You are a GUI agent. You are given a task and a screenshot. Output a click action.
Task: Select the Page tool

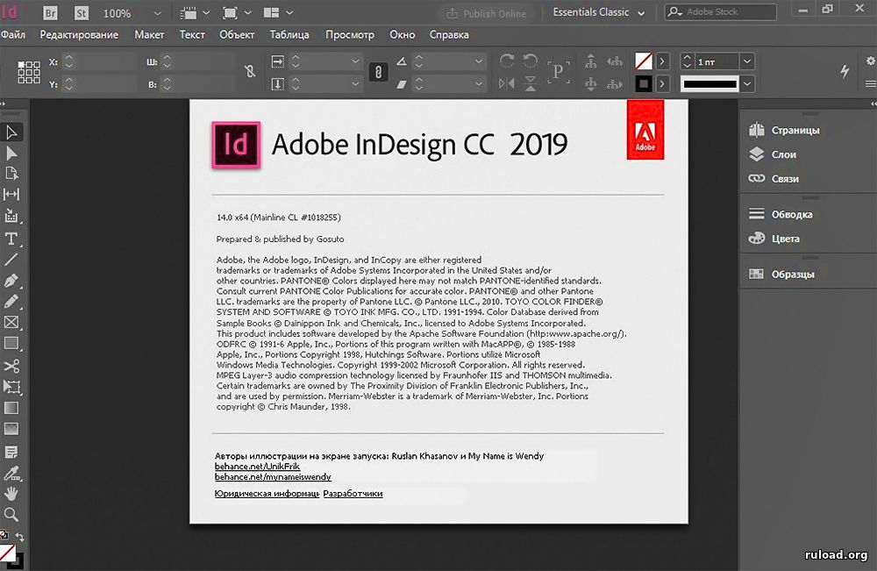click(x=11, y=174)
